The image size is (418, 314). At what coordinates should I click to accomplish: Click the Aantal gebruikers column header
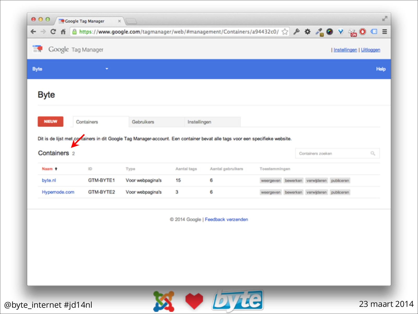[227, 169]
